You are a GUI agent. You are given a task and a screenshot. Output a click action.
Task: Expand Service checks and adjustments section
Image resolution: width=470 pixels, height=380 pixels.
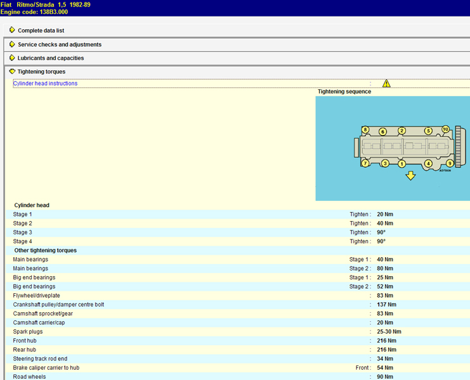59,44
